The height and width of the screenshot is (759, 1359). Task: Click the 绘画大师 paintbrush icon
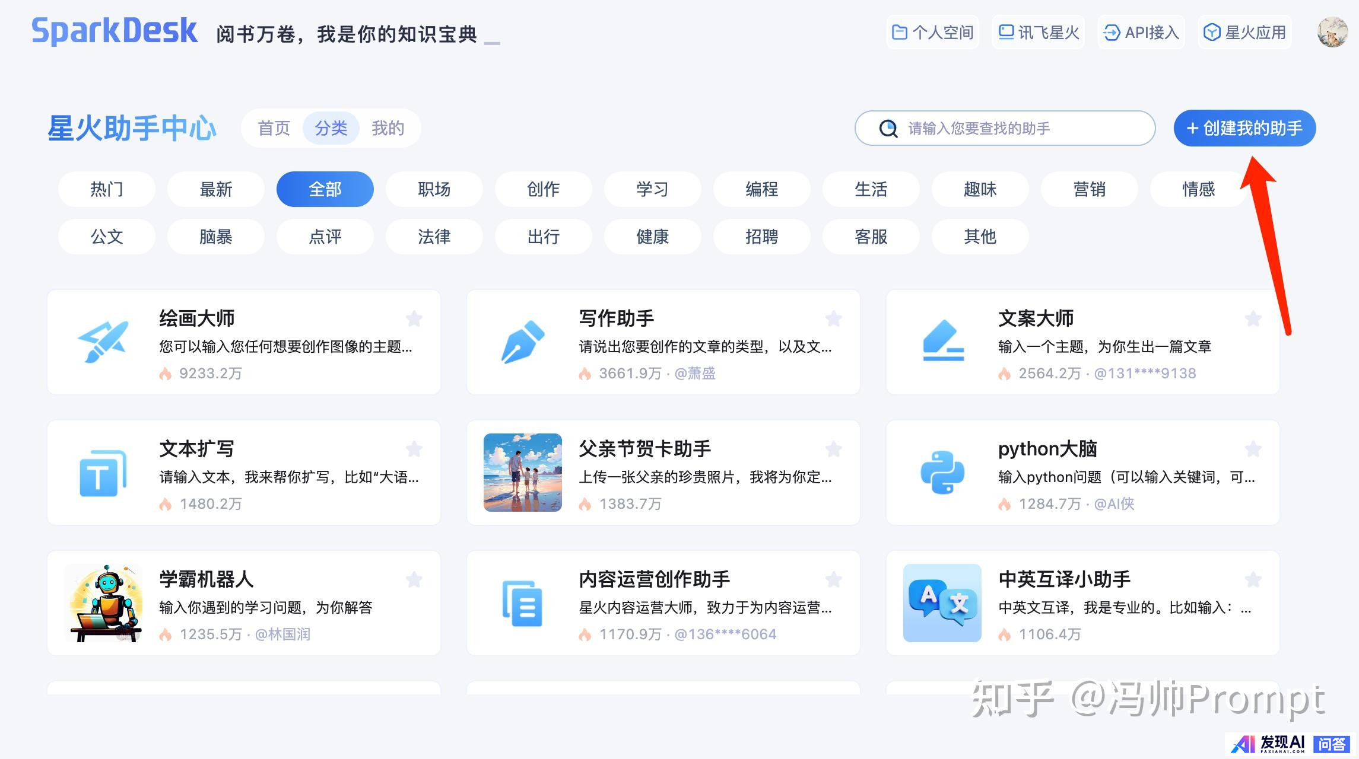tap(103, 342)
